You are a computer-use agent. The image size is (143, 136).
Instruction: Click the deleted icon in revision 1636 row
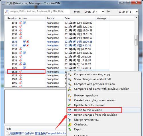28,41
